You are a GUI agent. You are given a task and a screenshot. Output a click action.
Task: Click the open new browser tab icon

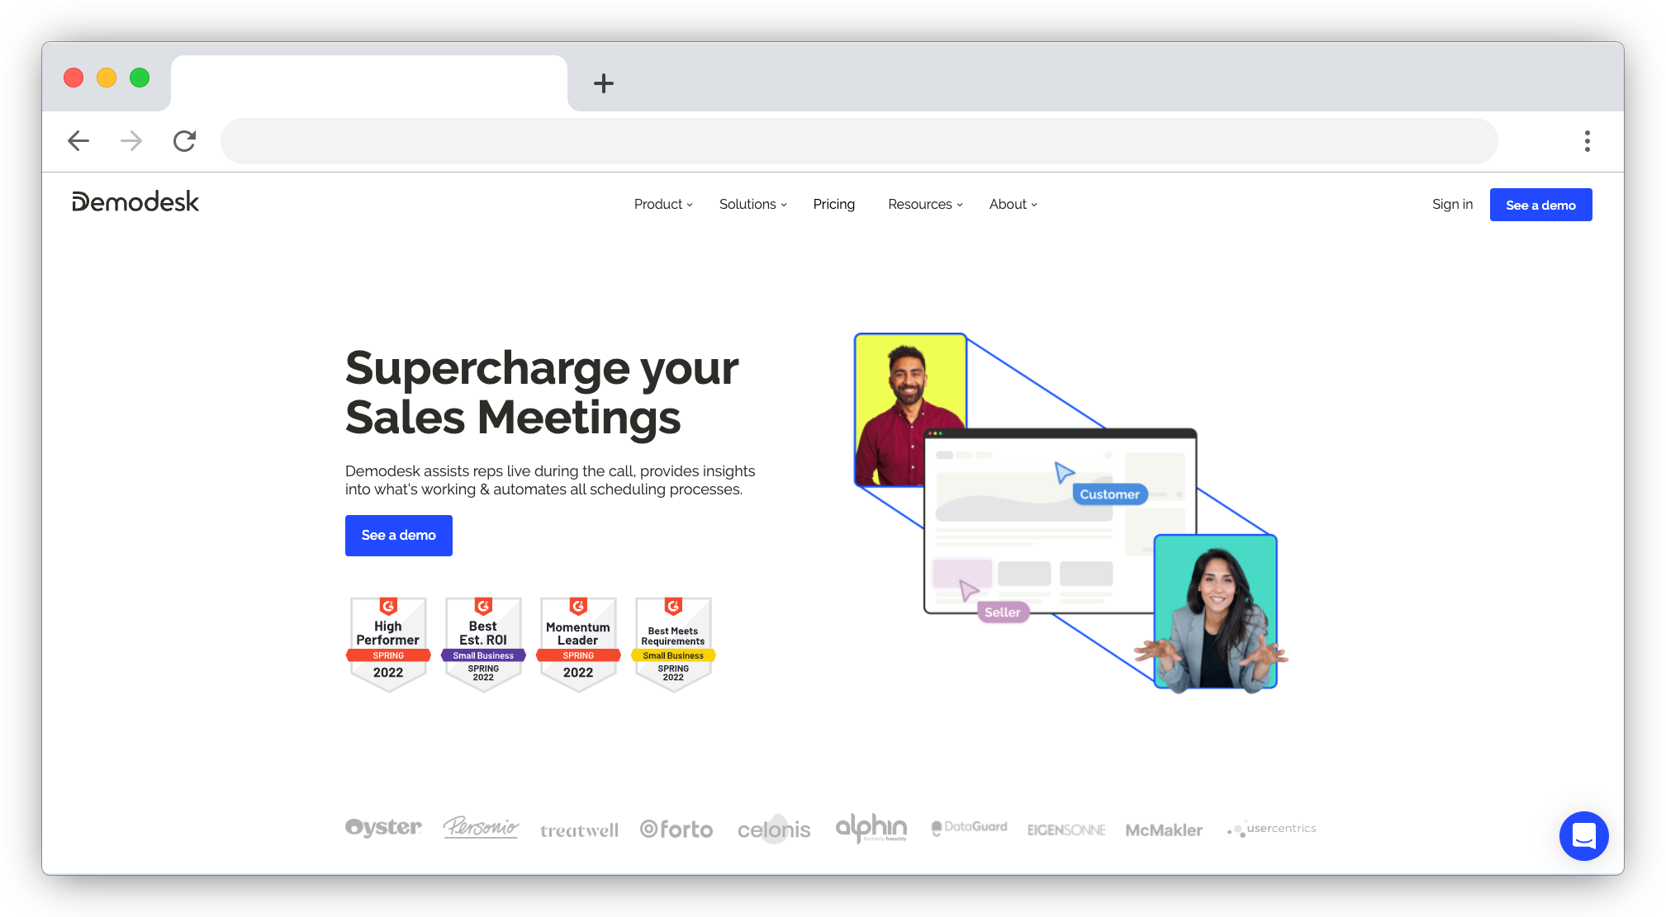pyautogui.click(x=602, y=80)
